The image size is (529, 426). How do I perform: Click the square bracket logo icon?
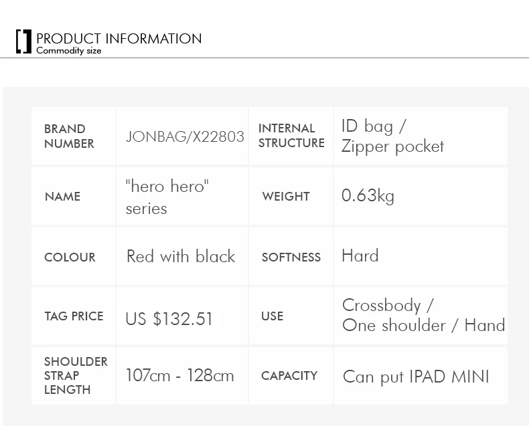coord(23,41)
